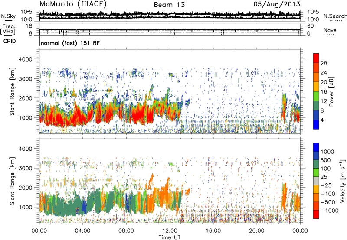Click the 'Power [dB]' colorbar title
Image resolution: width=347 pixels, height=240 pixels.
coord(331,91)
